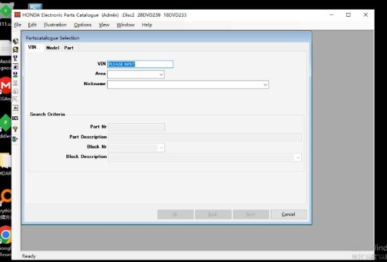Switch to the Model tab
The height and width of the screenshot is (262, 387).
53,48
